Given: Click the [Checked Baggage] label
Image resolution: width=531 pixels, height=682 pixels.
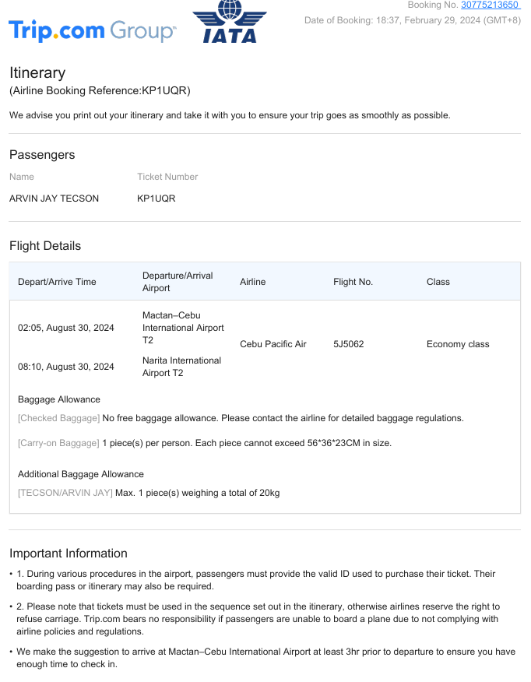Looking at the screenshot, I should coord(58,418).
